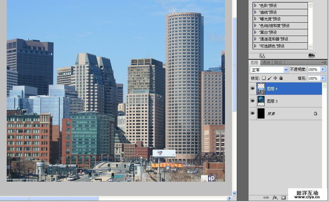Click the lock position move icon
This screenshot has width=329, height=202.
[x=275, y=78]
